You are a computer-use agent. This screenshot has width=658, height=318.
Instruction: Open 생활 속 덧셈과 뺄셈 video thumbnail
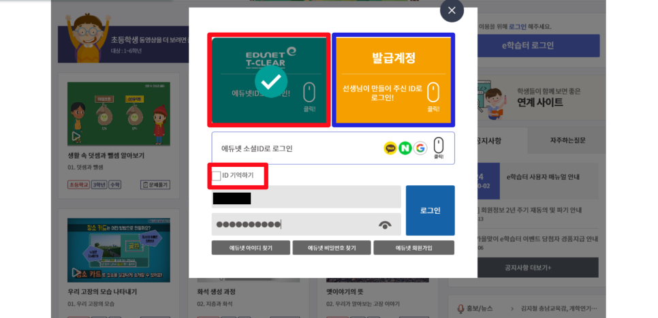click(119, 114)
